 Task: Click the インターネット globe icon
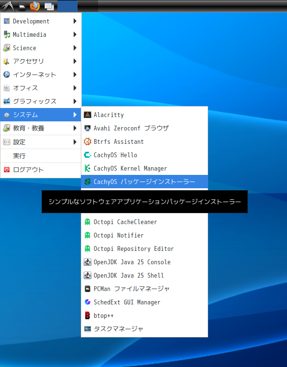7,75
